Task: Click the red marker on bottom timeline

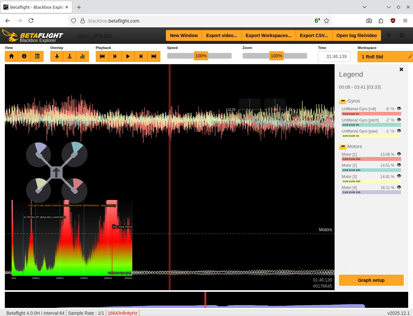Action: [205, 300]
